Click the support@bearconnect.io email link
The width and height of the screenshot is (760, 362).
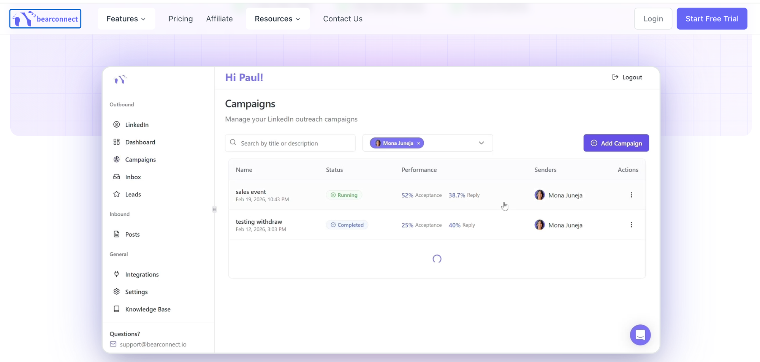point(153,344)
